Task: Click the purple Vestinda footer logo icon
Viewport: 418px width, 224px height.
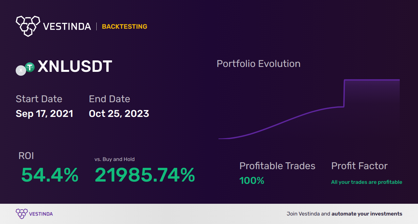Action: (x=22, y=214)
